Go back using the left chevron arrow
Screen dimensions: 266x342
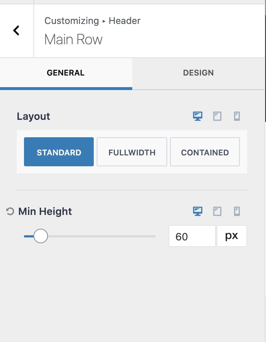coord(16,30)
